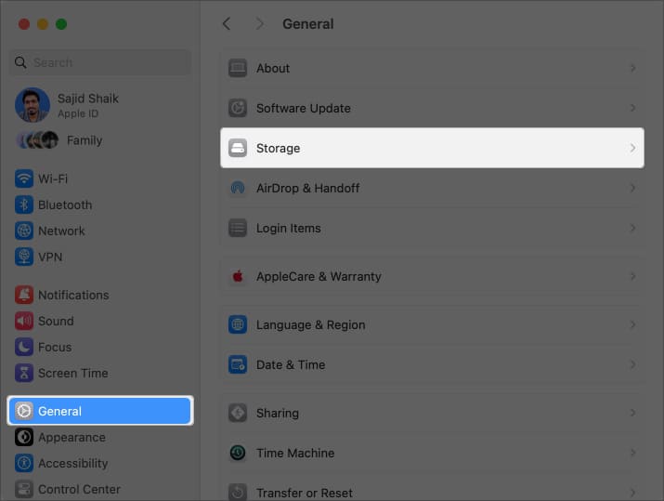Select Control Center label in sidebar
This screenshot has width=664, height=501.
(80, 489)
